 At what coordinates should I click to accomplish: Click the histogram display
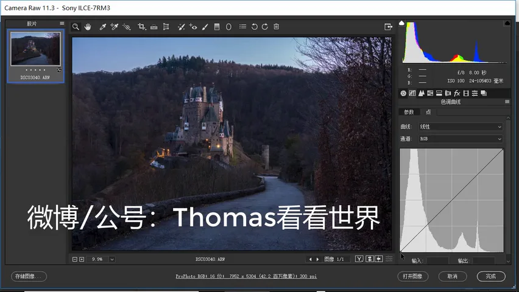point(454,43)
